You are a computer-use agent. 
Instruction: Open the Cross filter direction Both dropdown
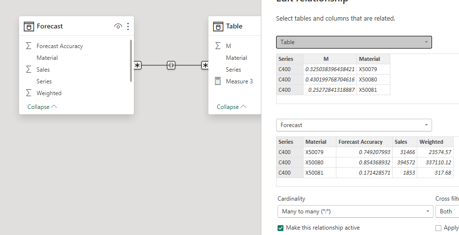point(447,211)
